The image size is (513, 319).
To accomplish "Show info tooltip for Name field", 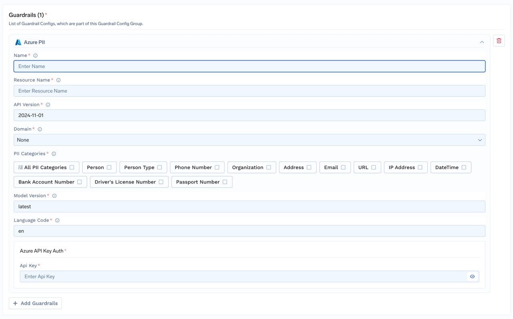I will [x=35, y=56].
